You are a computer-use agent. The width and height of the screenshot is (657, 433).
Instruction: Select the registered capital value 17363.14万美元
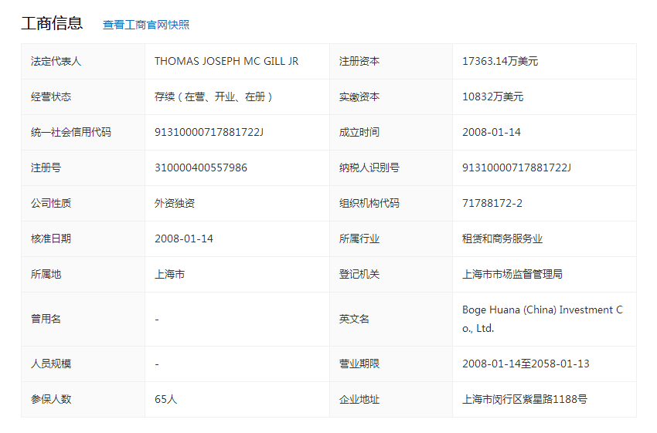click(x=500, y=61)
